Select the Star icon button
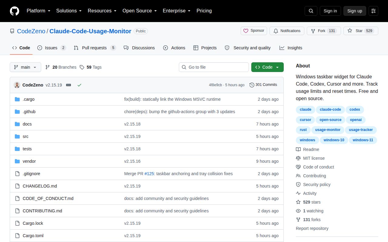388x242 pixels. (x=361, y=31)
